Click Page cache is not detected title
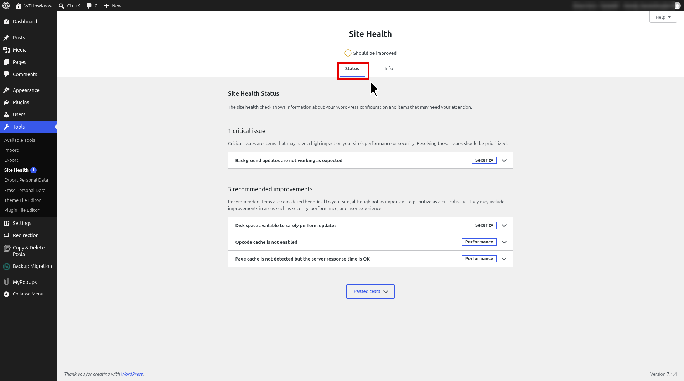This screenshot has width=684, height=381. [302, 259]
